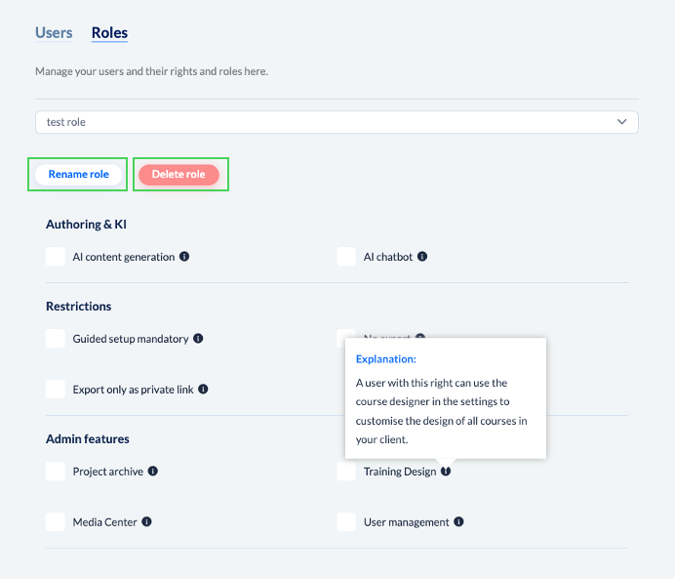This screenshot has width=675, height=579.
Task: Tick the AI chatbot checkbox
Action: point(346,257)
